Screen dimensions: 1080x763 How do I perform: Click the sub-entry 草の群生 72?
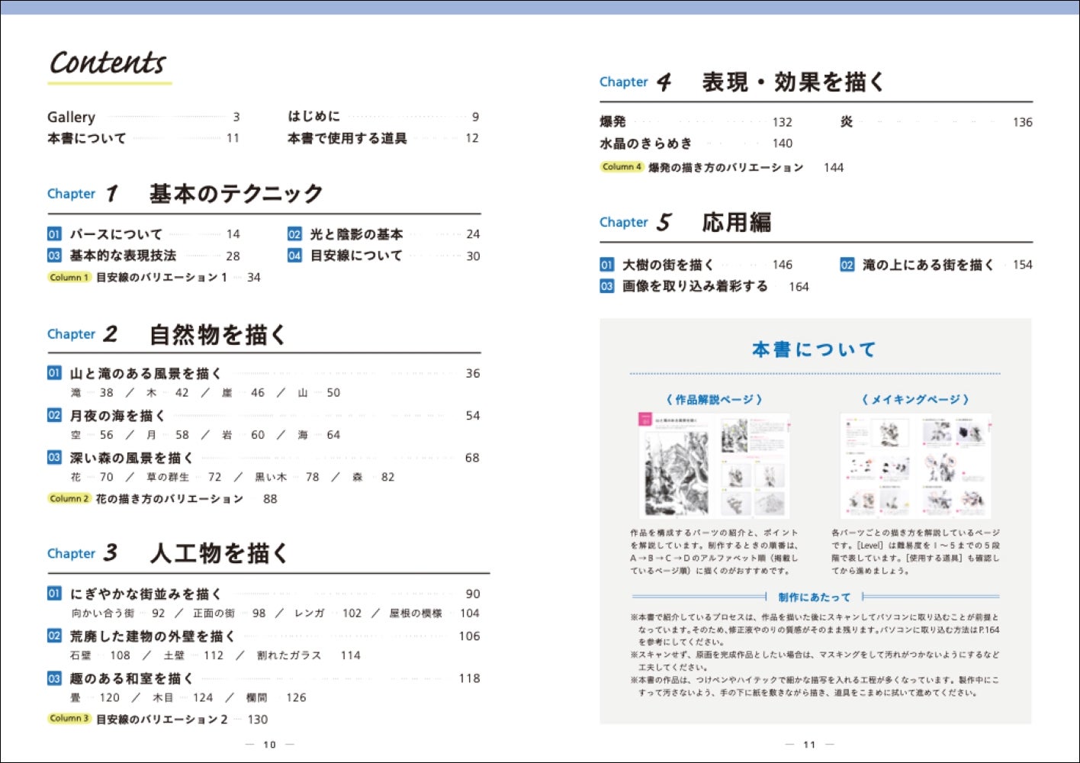tap(184, 477)
